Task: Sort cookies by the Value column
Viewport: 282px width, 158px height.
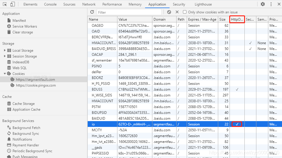Action: tap(135, 19)
